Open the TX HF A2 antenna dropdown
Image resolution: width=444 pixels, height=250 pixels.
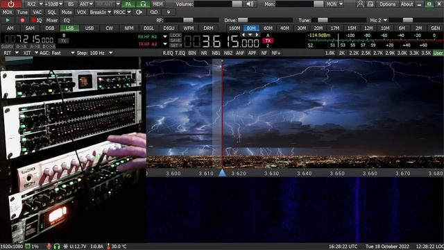tap(165, 44)
